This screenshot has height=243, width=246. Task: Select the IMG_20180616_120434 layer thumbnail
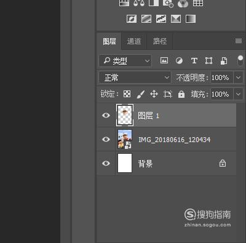(x=125, y=139)
